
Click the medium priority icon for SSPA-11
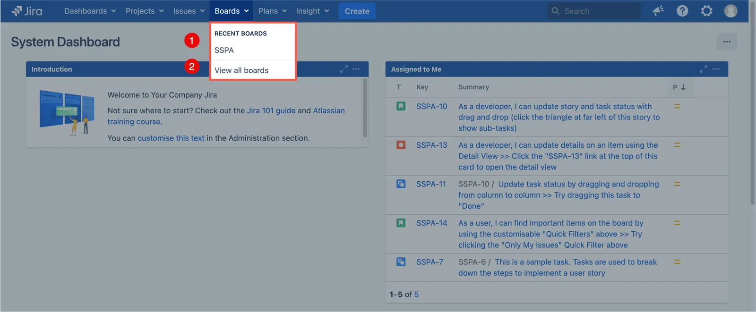tap(677, 184)
